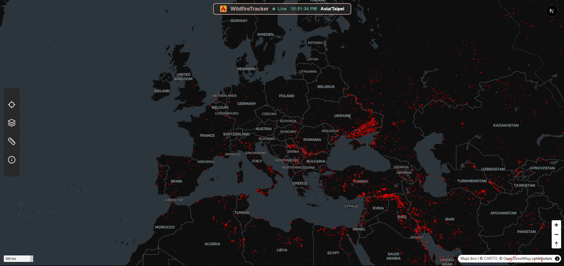Open the info panel icon

coord(12,160)
